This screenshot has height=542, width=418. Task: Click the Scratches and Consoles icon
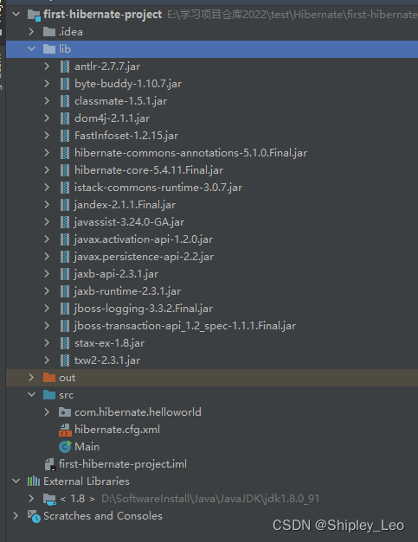(34, 516)
